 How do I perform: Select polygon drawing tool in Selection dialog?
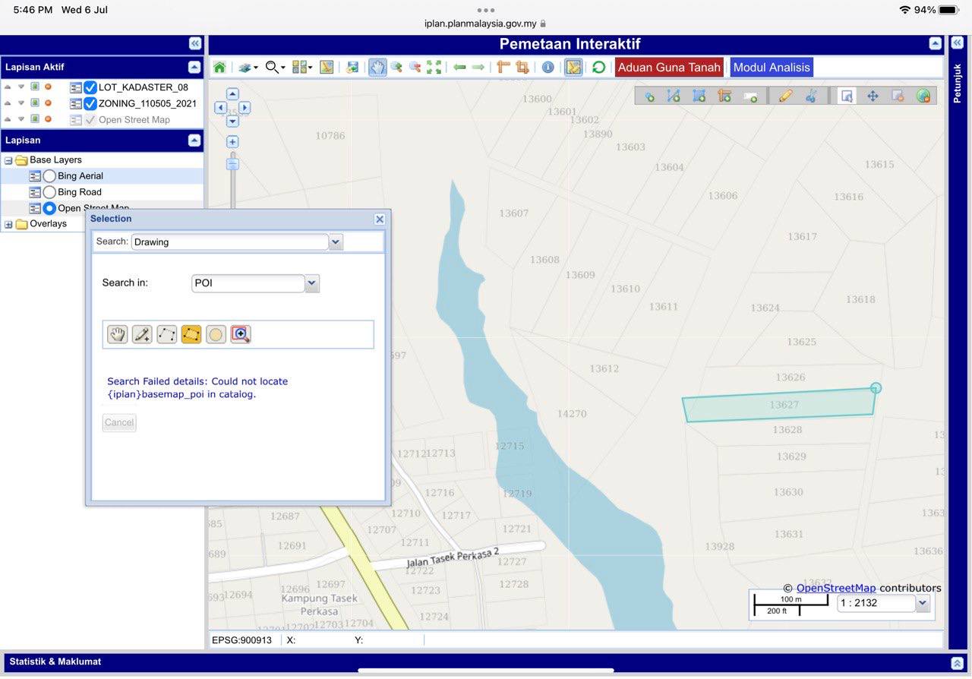click(x=191, y=334)
